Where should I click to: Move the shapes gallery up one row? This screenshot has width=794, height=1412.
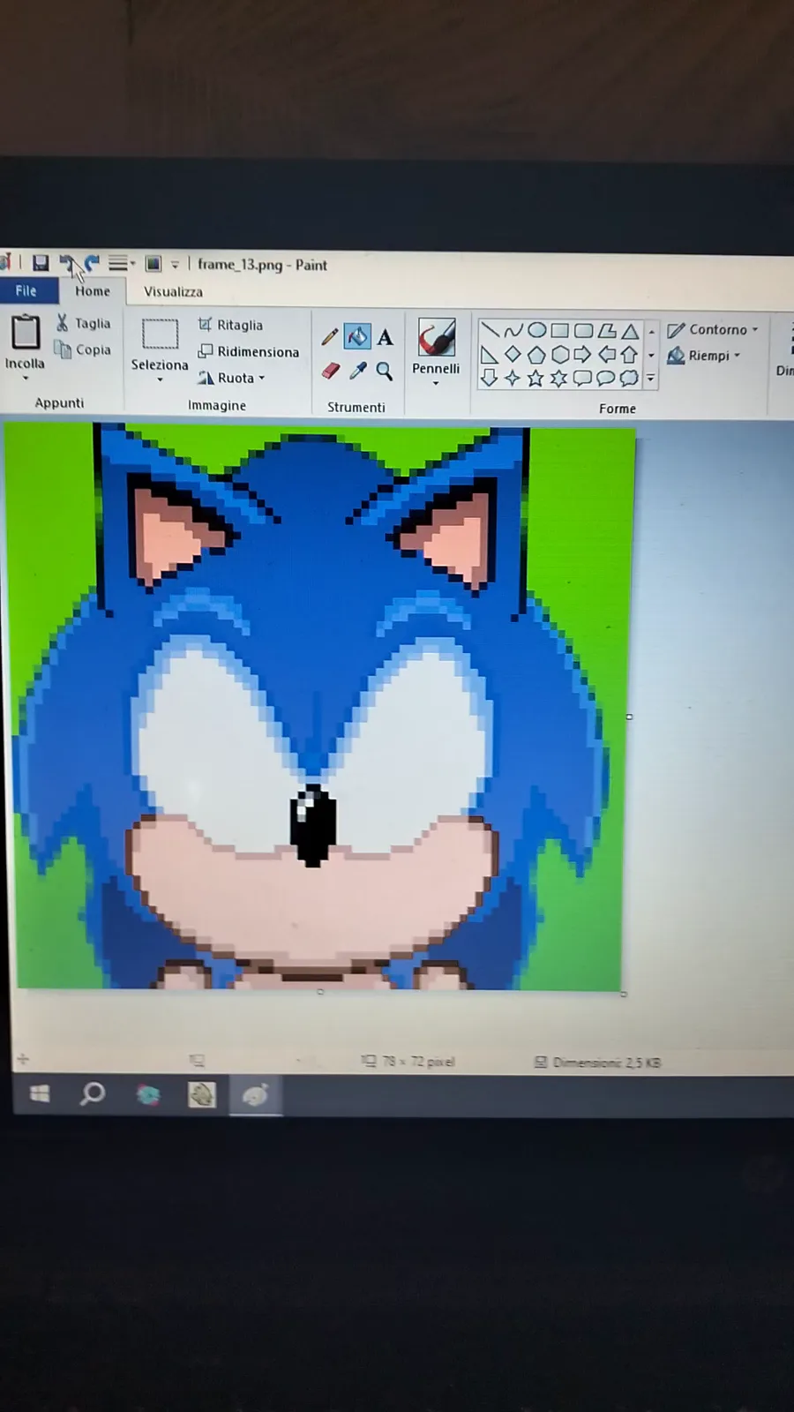(651, 332)
